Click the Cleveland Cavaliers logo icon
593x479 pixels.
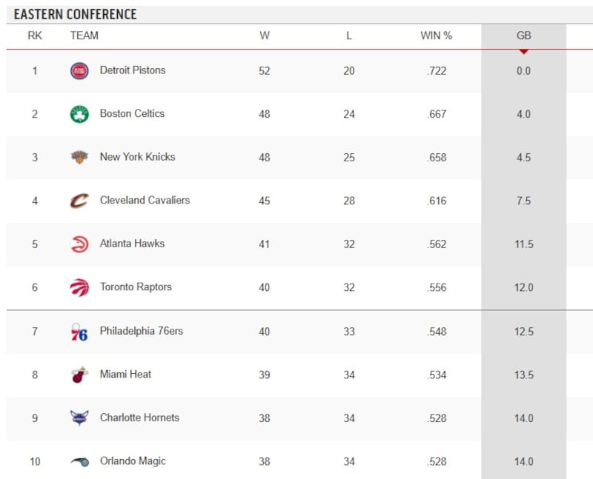pyautogui.click(x=79, y=201)
